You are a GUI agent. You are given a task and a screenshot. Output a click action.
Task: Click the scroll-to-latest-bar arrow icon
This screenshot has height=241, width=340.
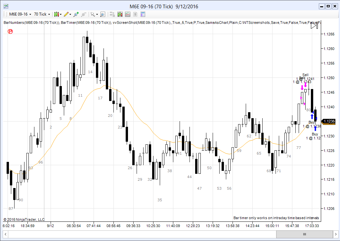(x=314, y=25)
